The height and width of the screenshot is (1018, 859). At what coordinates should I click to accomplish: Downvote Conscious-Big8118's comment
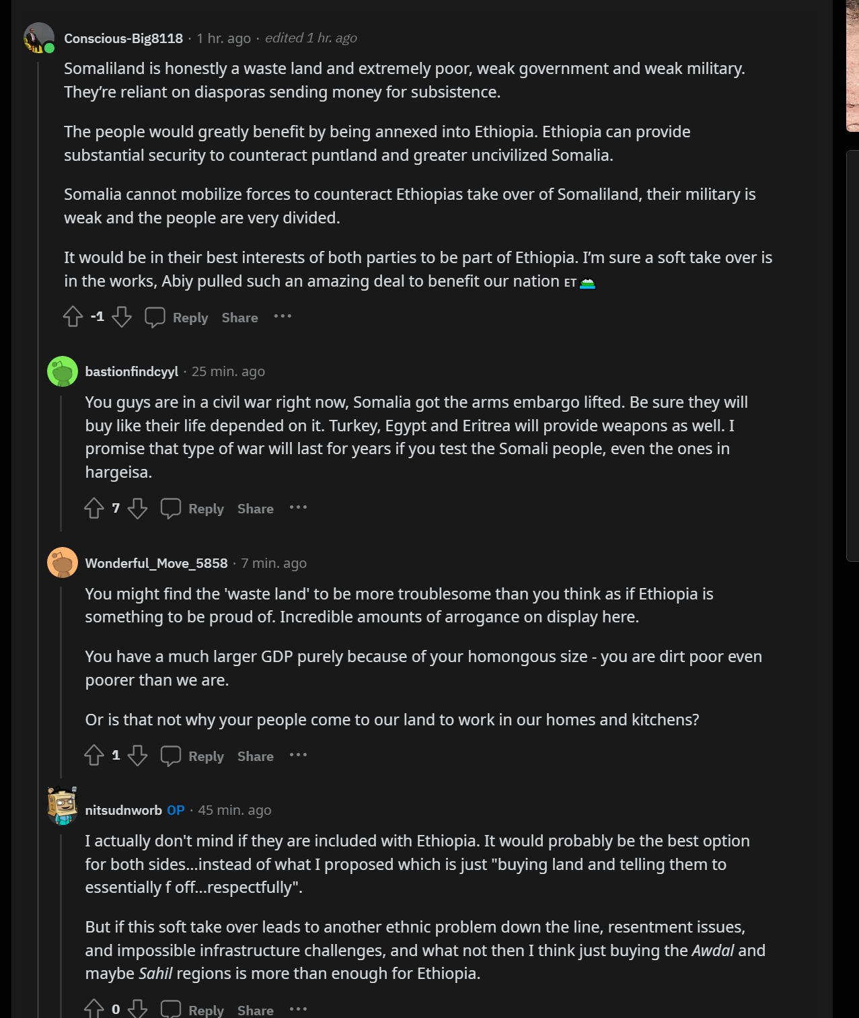tap(122, 317)
